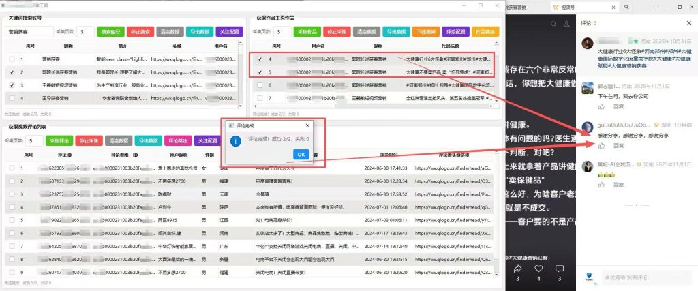This screenshot has height=291, width=698.
Task: Click purple 评论配置 button
Action: click(455, 31)
